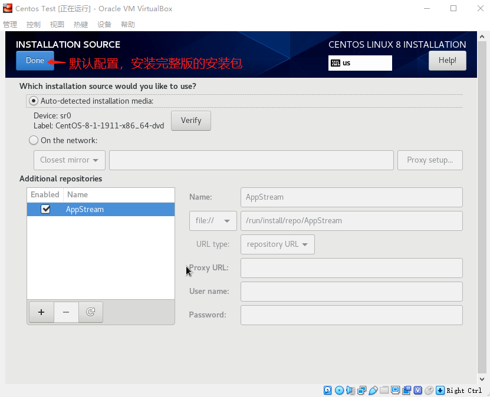Open the file:// protocol dropdown
The image size is (490, 397).
[x=213, y=221]
